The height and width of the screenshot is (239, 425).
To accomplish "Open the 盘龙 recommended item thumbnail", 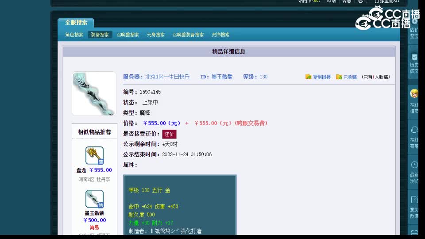I will coord(94,155).
